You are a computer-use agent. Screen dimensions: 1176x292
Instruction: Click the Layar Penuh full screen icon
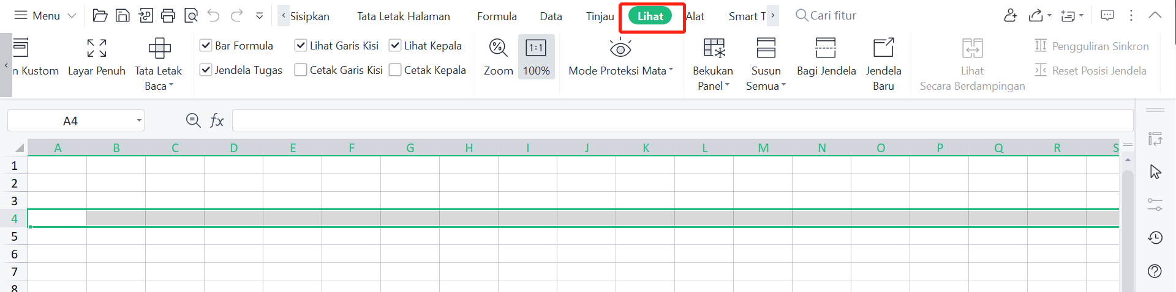pyautogui.click(x=97, y=48)
